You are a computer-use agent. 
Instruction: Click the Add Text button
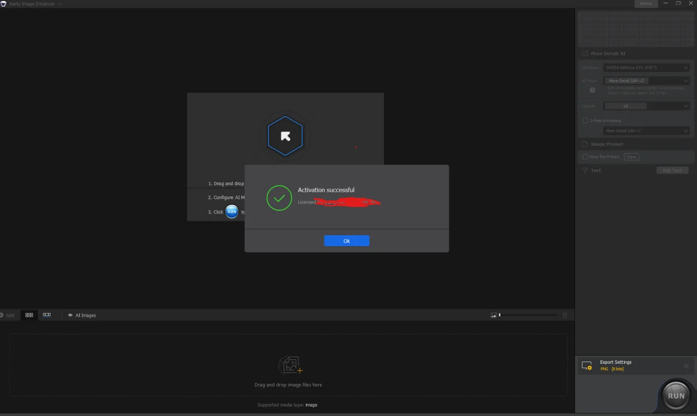[x=672, y=170]
